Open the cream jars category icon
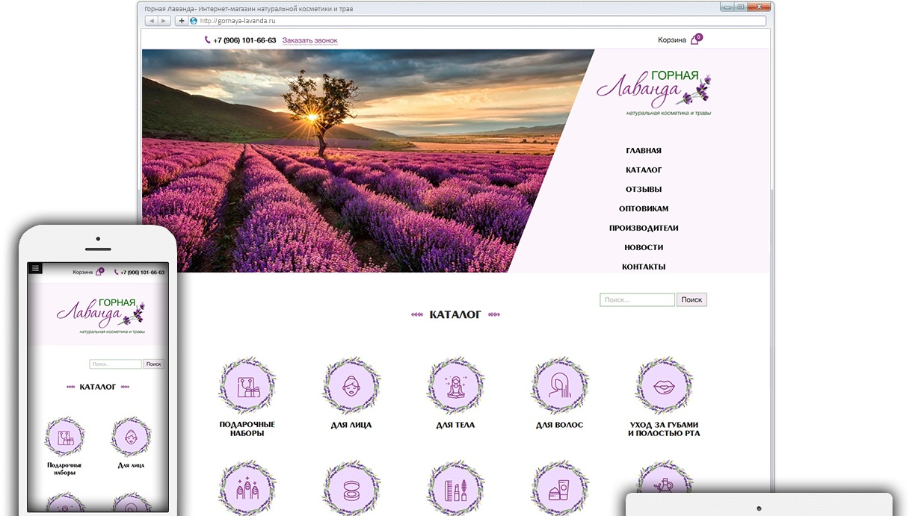The width and height of the screenshot is (912, 516). pyautogui.click(x=560, y=488)
